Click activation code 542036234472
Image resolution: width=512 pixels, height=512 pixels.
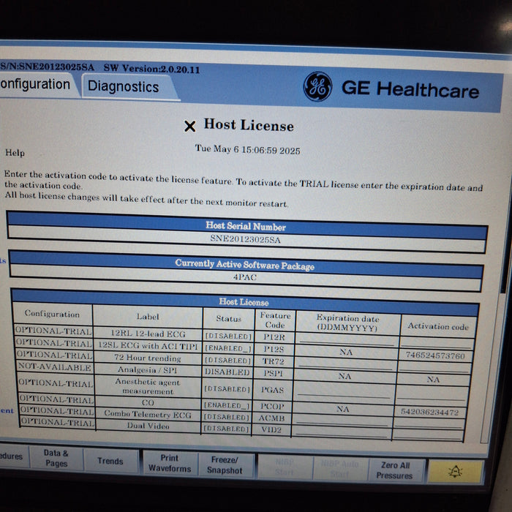430,412
